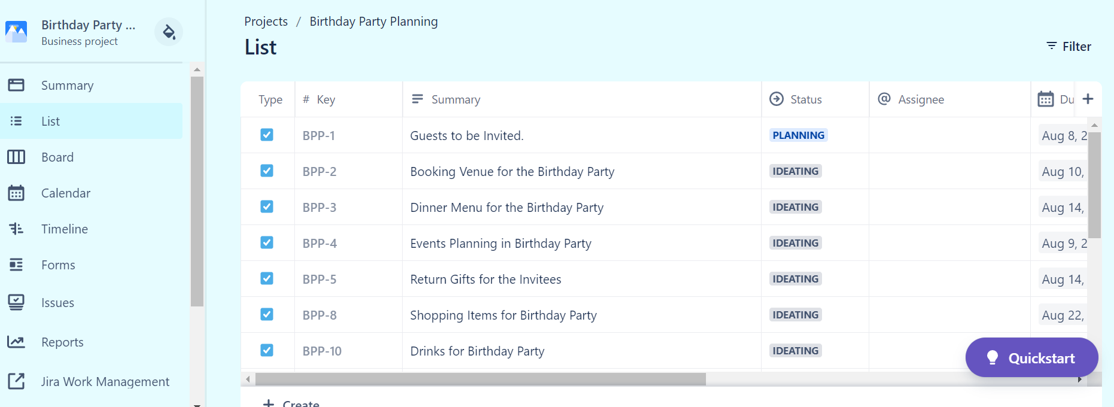Open due date Aug 10 picker for BPP-2
Viewport: 1114px width, 407px height.
(1063, 172)
